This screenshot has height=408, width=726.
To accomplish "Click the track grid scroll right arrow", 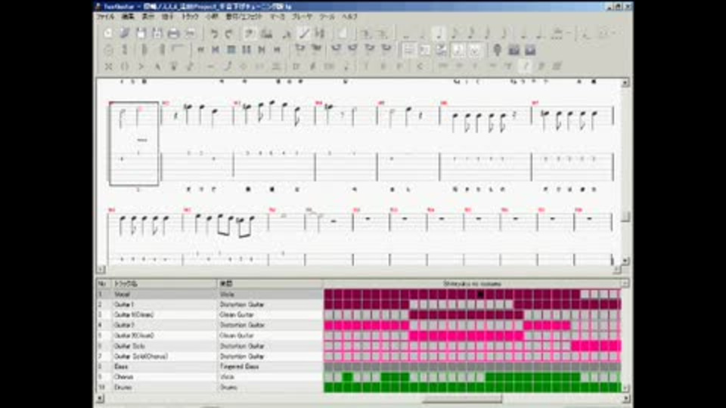I will [625, 398].
